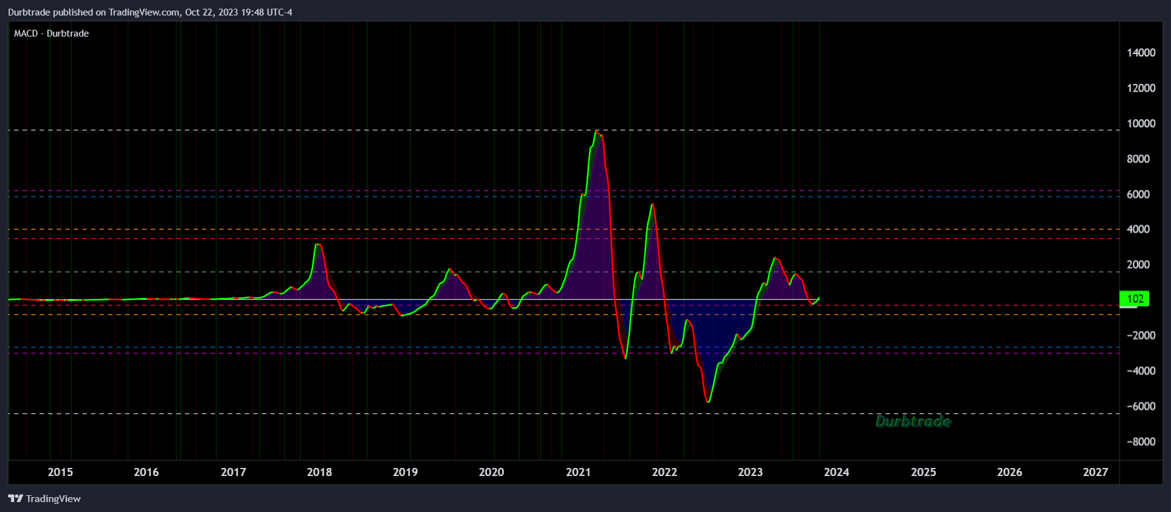The height and width of the screenshot is (512, 1171).
Task: Click the 2018 time axis label
Action: click(x=319, y=472)
